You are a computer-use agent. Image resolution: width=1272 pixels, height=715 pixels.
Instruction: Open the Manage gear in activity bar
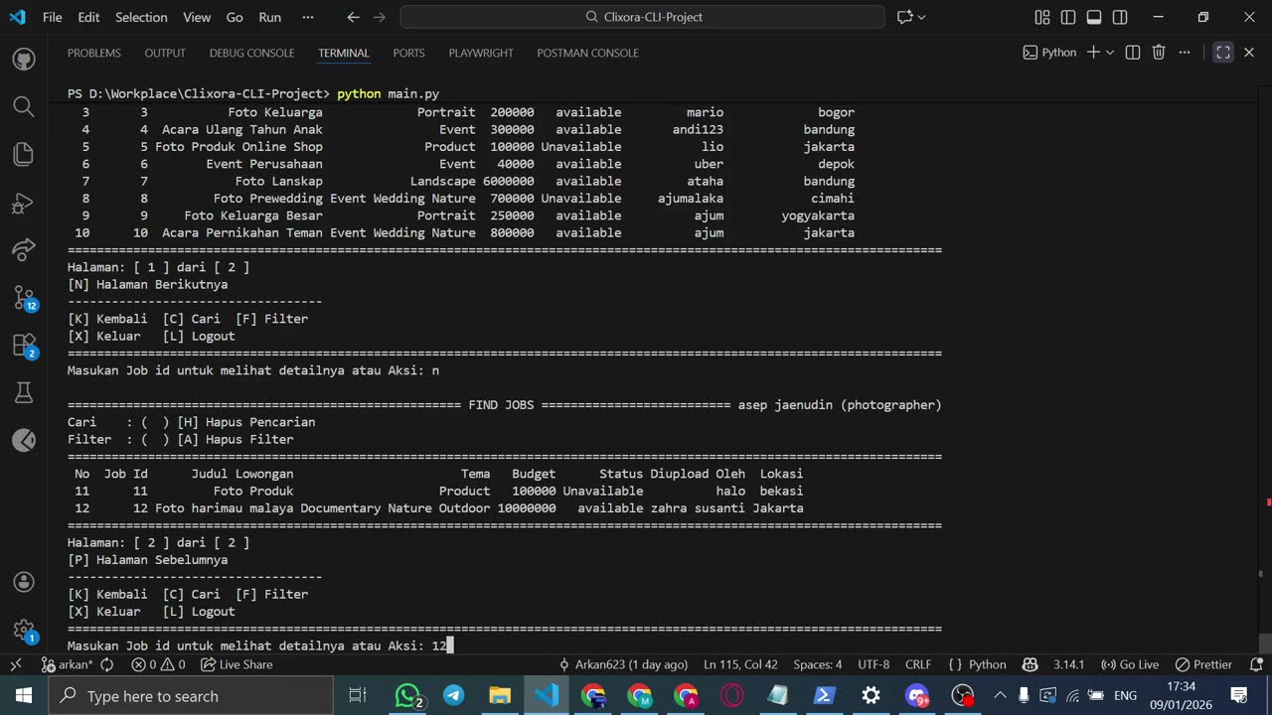coord(24,630)
